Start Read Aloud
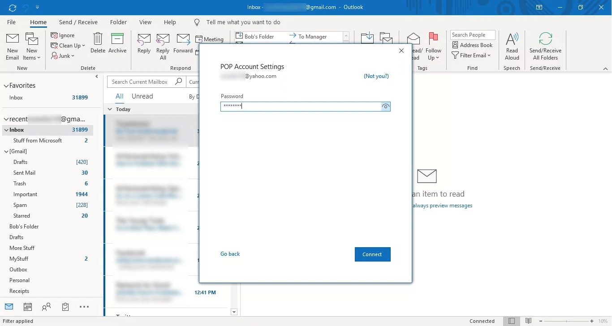612x326 pixels. click(512, 47)
